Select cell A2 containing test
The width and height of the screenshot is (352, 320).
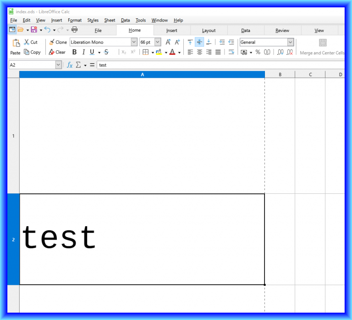click(x=142, y=240)
